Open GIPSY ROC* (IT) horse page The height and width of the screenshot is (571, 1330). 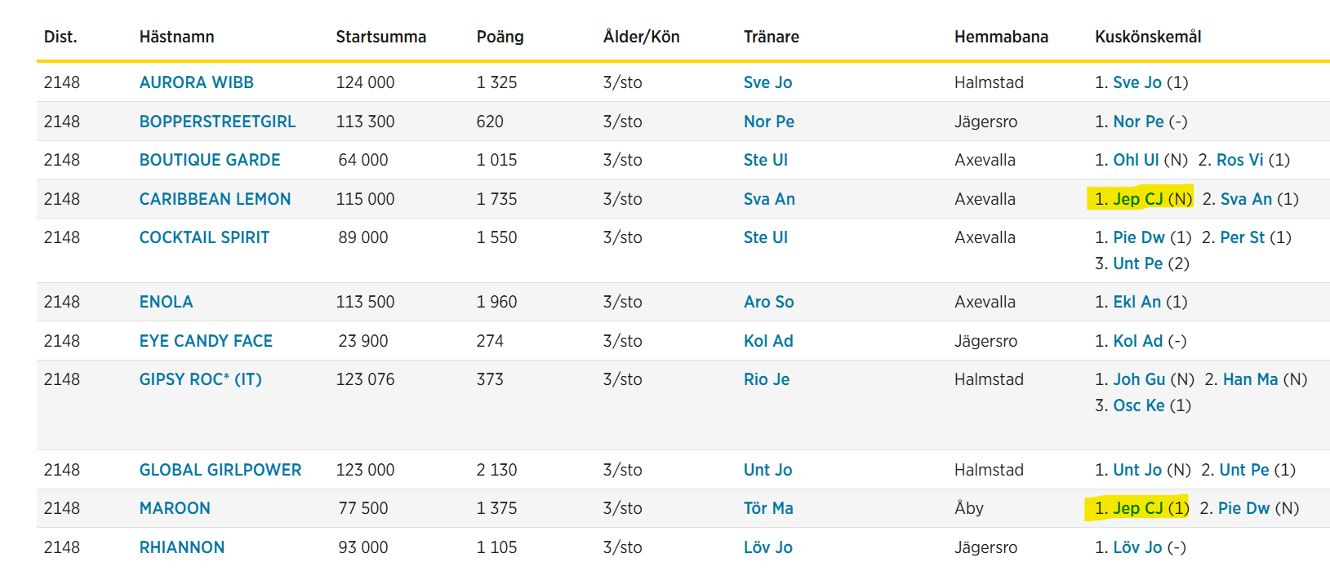click(200, 379)
